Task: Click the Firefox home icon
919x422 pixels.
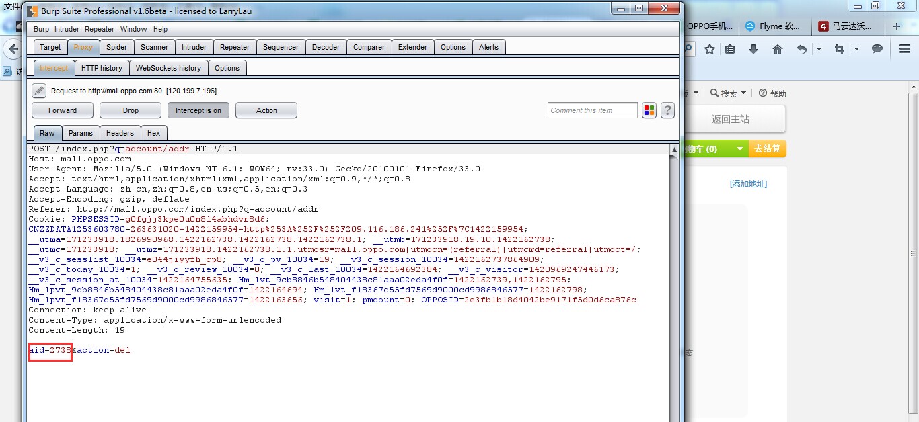Action: (778, 49)
